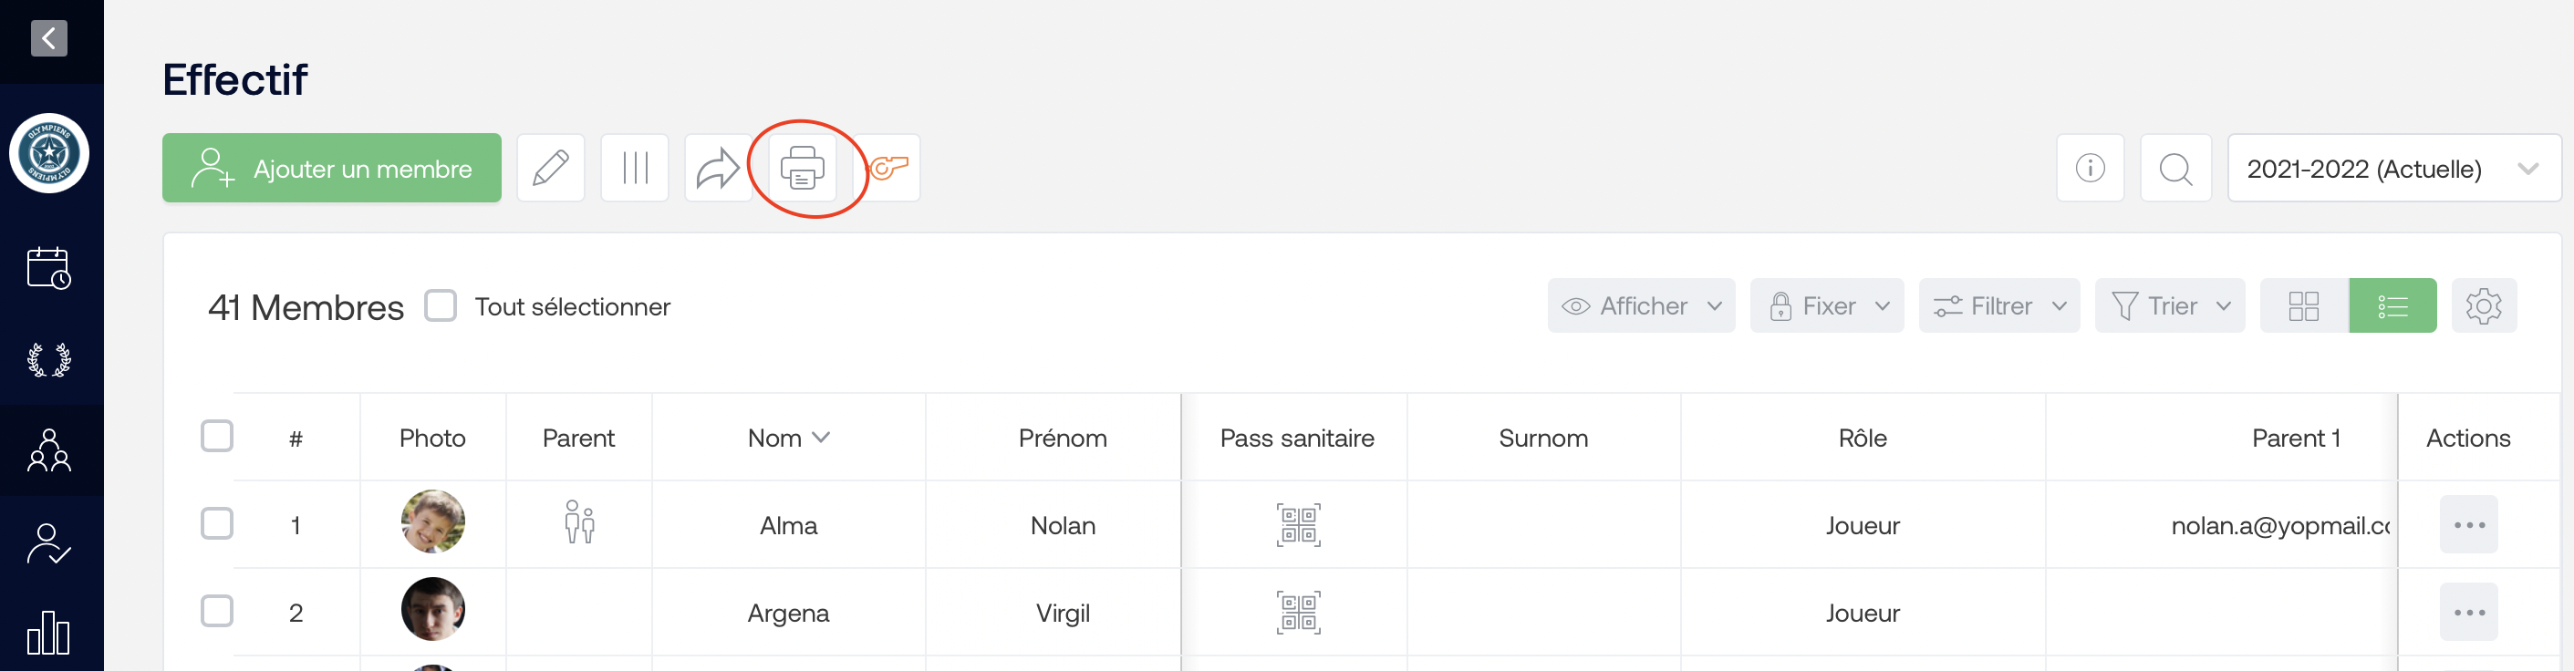This screenshot has height=671, width=2574.
Task: Open the columns layout icon
Action: (635, 168)
